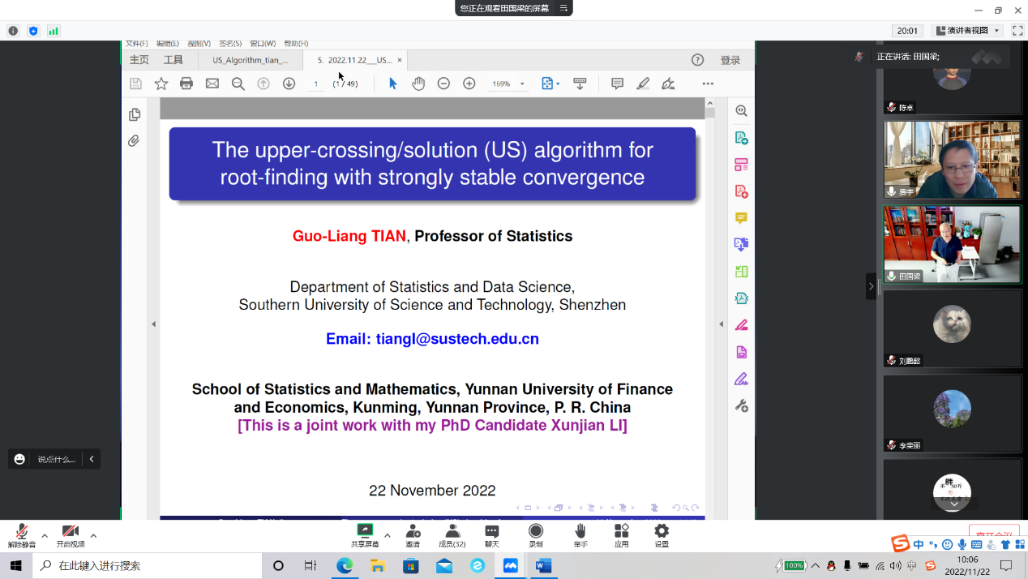The image size is (1028, 579).
Task: Switch to the 主页 home tab
Action: coord(139,60)
